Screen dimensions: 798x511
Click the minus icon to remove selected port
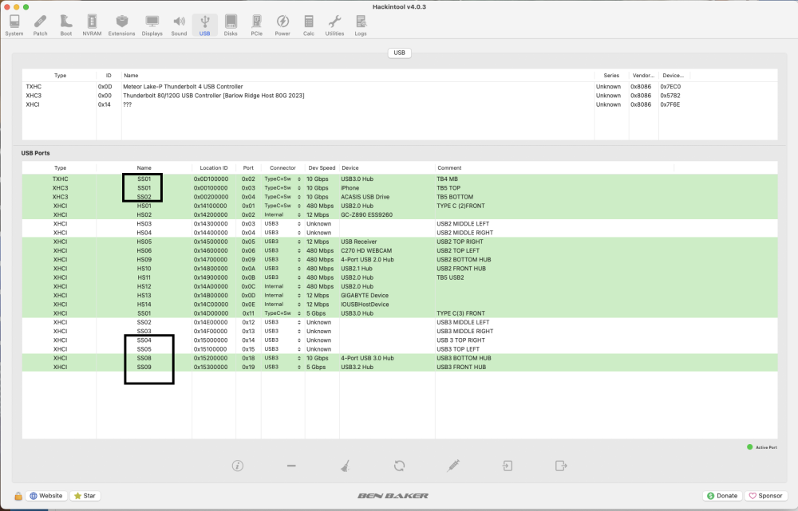[291, 466]
